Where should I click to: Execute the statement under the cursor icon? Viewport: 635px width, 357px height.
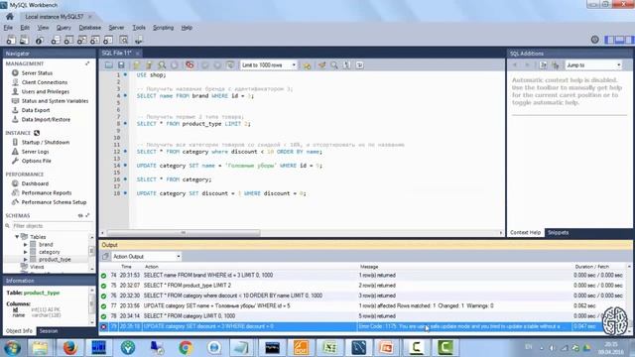[x=149, y=64]
